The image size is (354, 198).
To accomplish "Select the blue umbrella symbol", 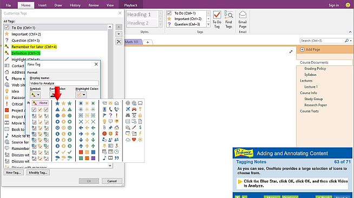I will click(57, 158).
